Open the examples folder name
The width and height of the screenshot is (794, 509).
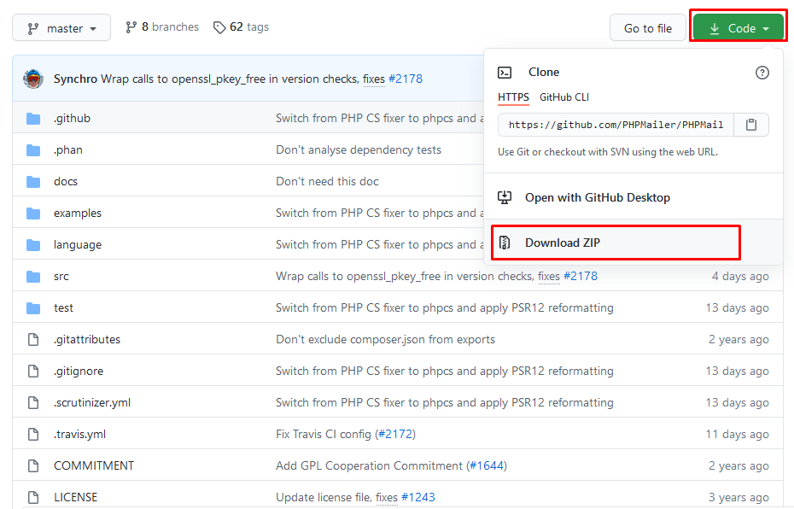coord(78,214)
